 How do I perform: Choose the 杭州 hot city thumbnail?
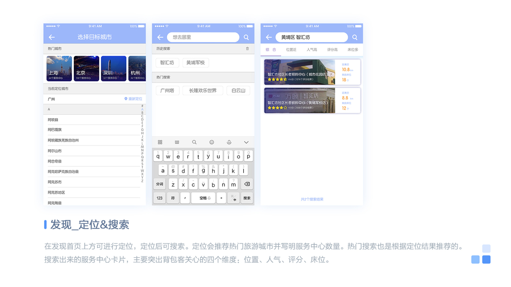click(137, 68)
